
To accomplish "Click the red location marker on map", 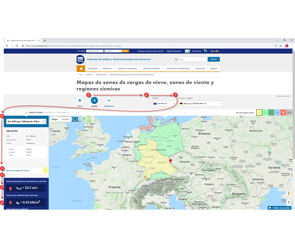I will pyautogui.click(x=170, y=161).
